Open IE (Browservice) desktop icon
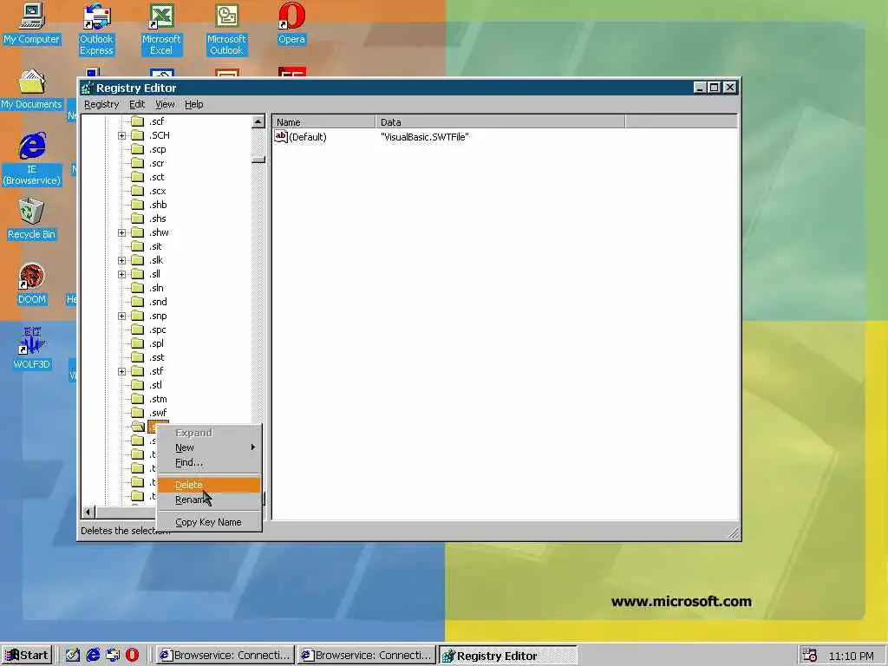Viewport: 888px width, 666px height. pos(31,159)
